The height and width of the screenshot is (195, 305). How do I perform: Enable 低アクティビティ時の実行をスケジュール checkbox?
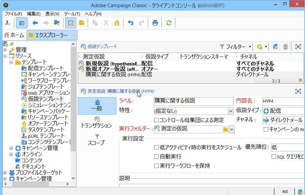click(x=156, y=147)
